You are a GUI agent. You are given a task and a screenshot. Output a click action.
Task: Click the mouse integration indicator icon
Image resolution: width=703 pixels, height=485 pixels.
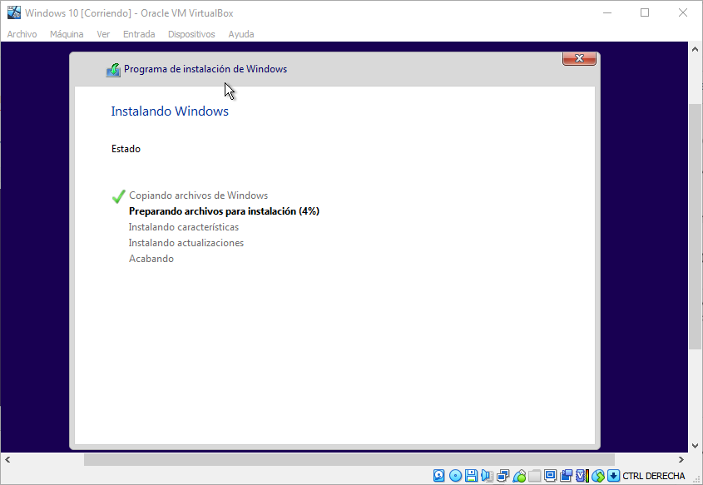598,476
